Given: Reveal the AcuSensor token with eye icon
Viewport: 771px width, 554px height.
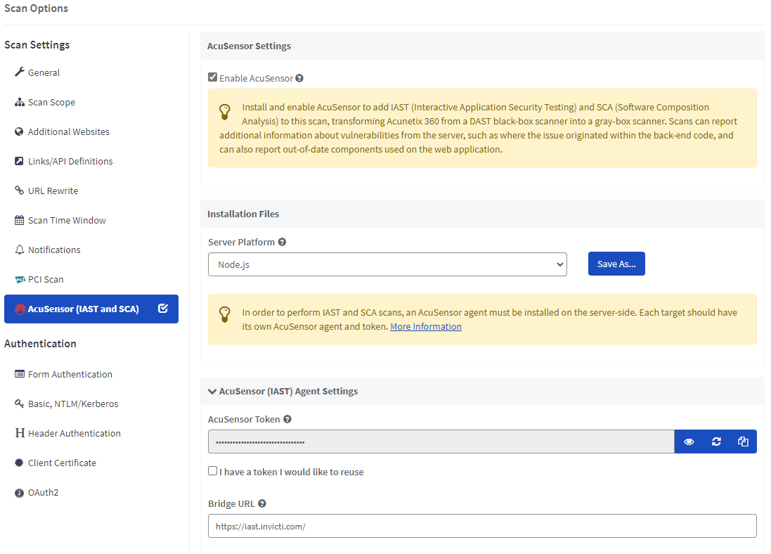Looking at the screenshot, I should click(x=689, y=442).
